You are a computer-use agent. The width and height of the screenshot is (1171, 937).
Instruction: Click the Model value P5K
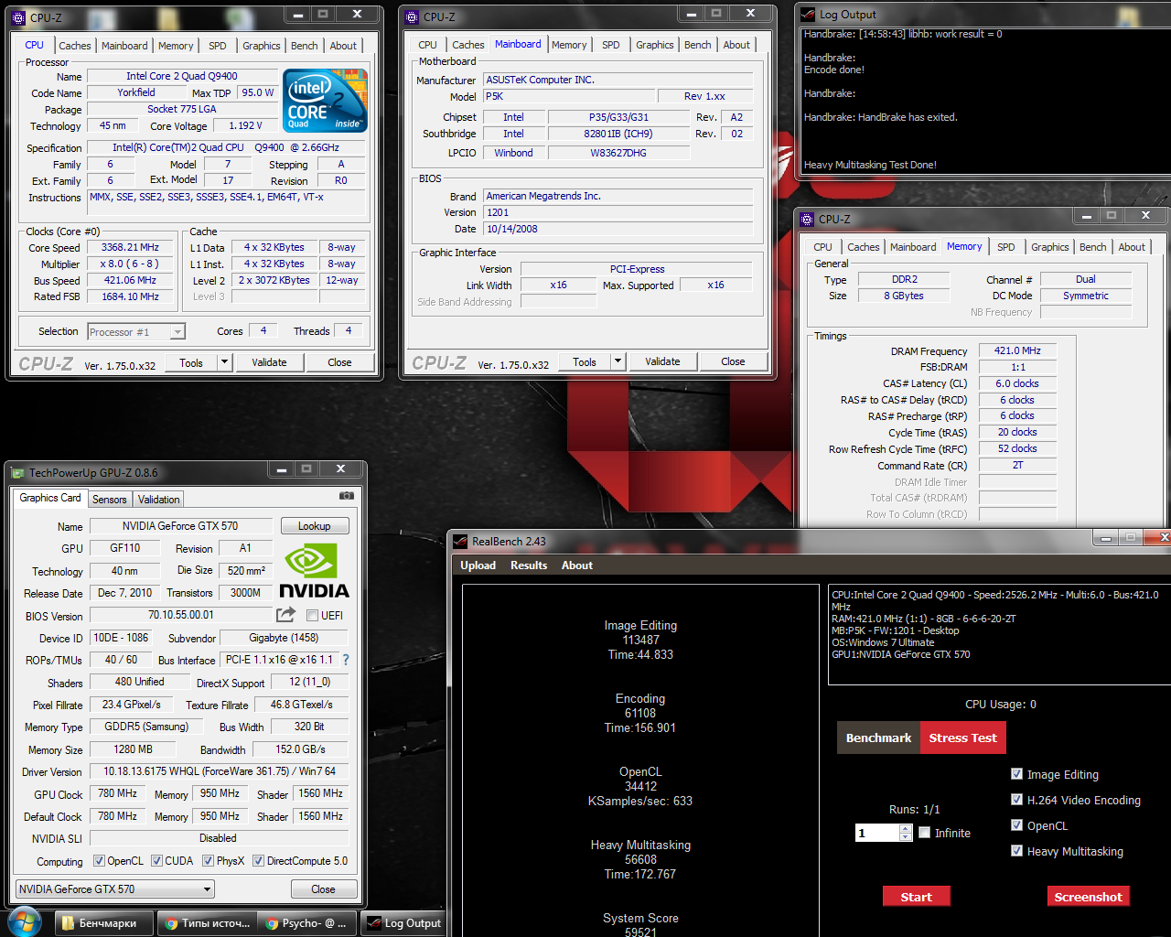coord(569,96)
